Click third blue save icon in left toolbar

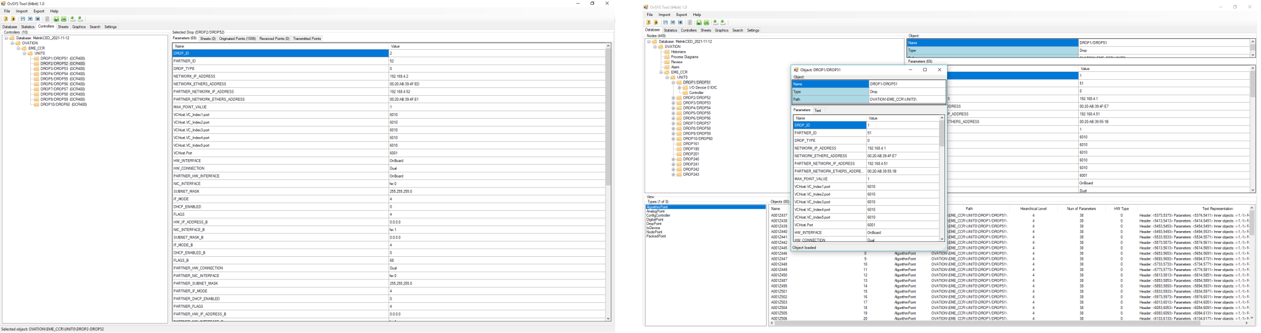tap(38, 18)
